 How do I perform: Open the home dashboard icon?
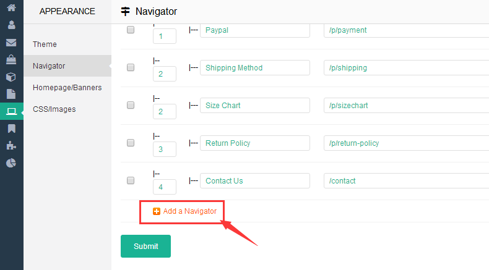pyautogui.click(x=11, y=8)
